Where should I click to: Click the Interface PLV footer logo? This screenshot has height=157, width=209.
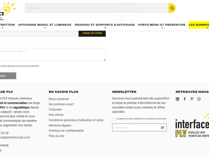click(192, 127)
